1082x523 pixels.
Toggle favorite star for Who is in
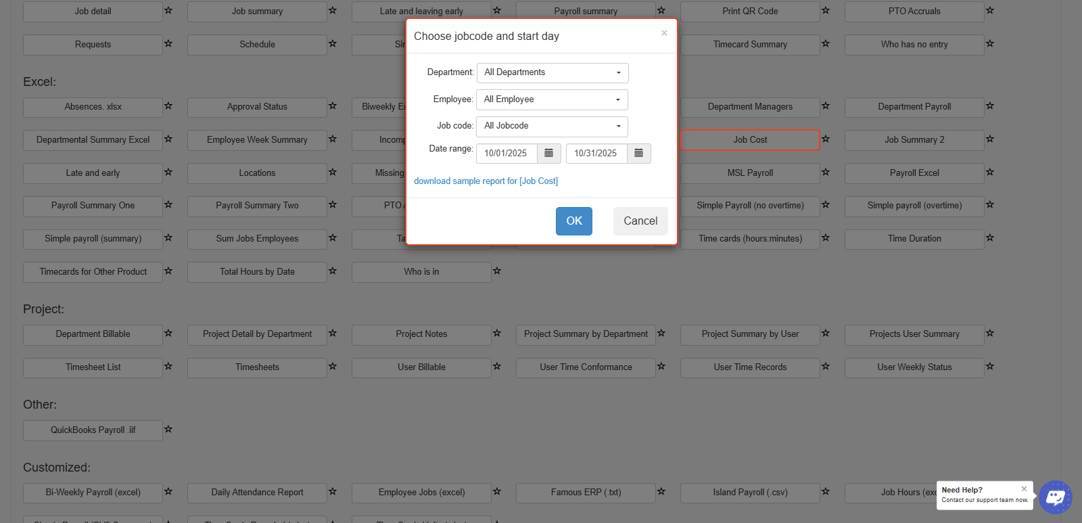(x=497, y=271)
